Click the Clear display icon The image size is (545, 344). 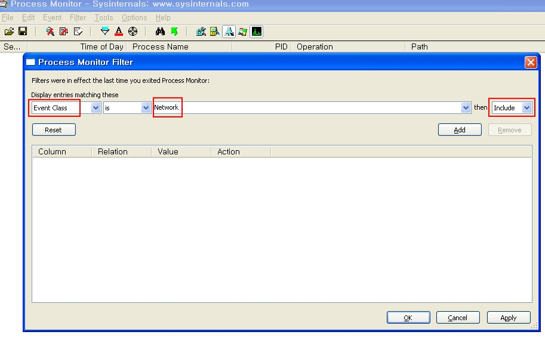(78, 32)
